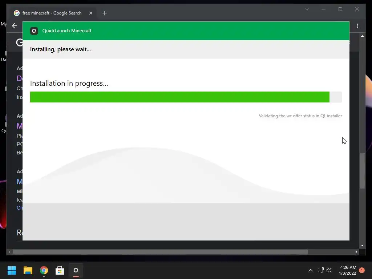This screenshot has height=279, width=372.
Task: Select the 'free minecraft - Google Search' tab
Action: 52,13
